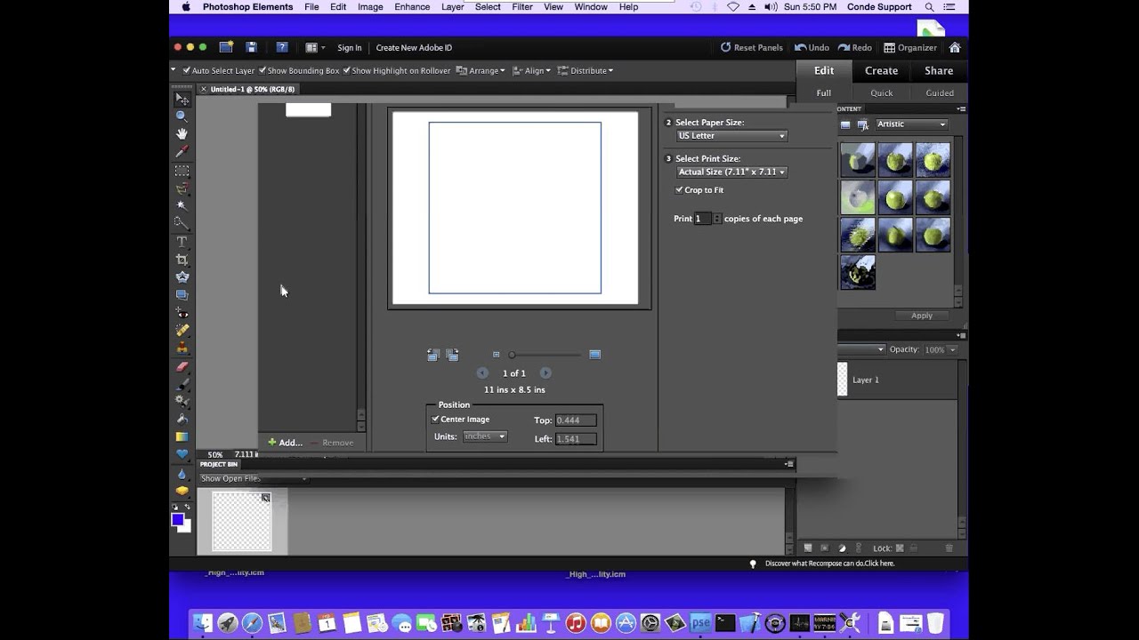Select the Move tool in the toolbox
Viewport: 1139px width, 640px height.
tap(182, 99)
